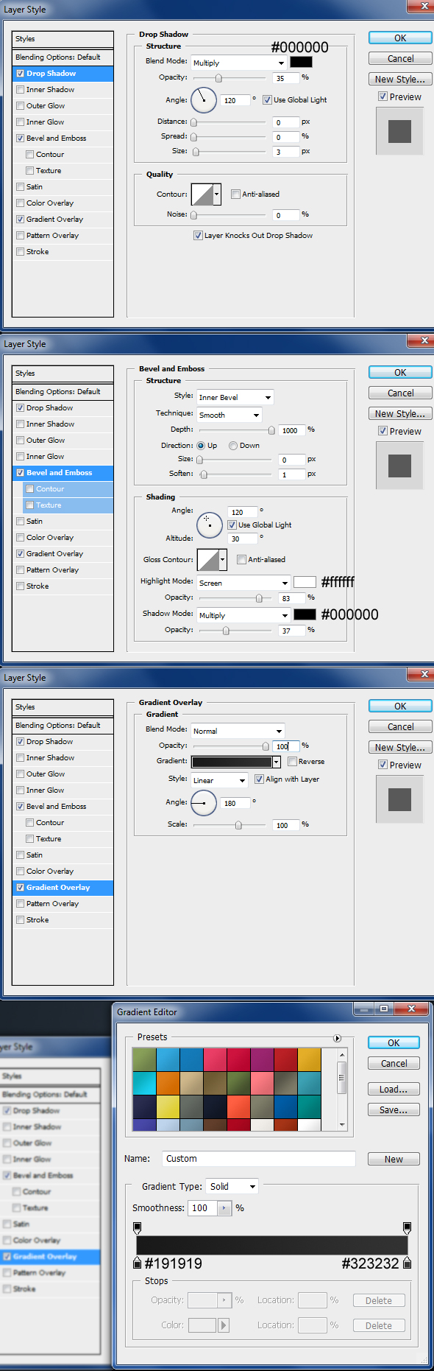Open Drop Shadow Blend Mode dropdown showing Multiply
This screenshot has width=434, height=1371.
coord(238,63)
